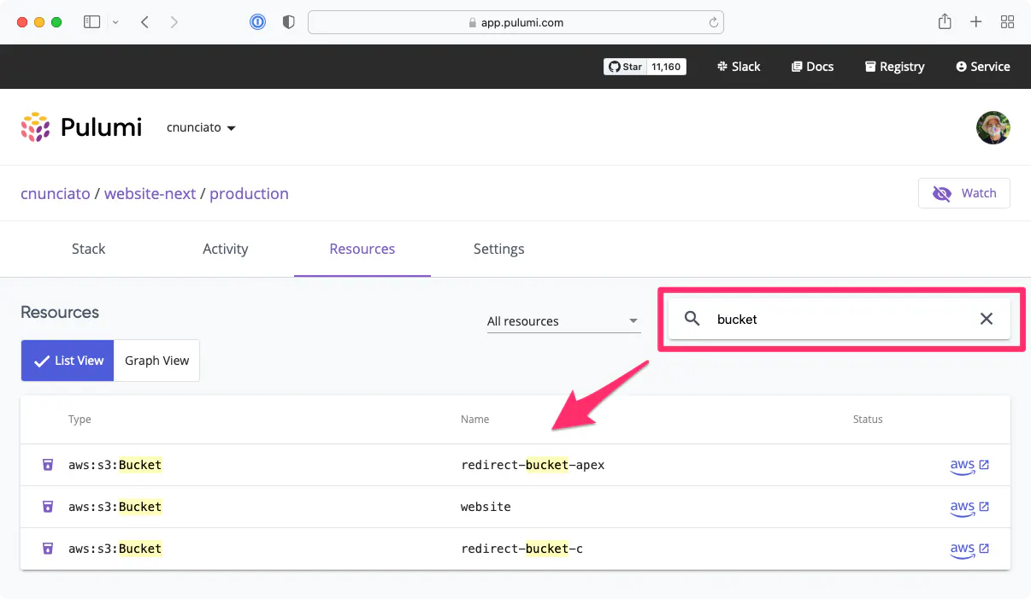This screenshot has width=1031, height=599.
Task: Open the cnunciato breadcrumb link
Action: 56,193
